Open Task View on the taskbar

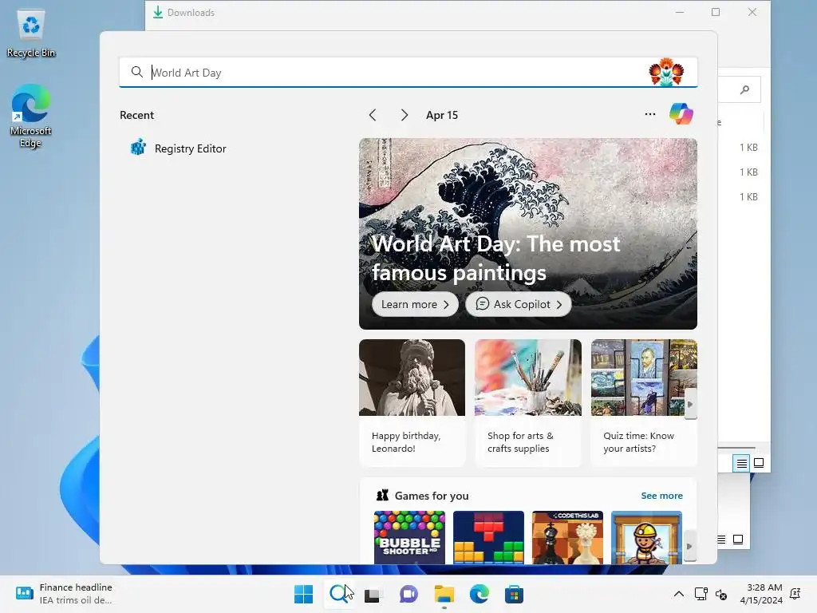372,594
